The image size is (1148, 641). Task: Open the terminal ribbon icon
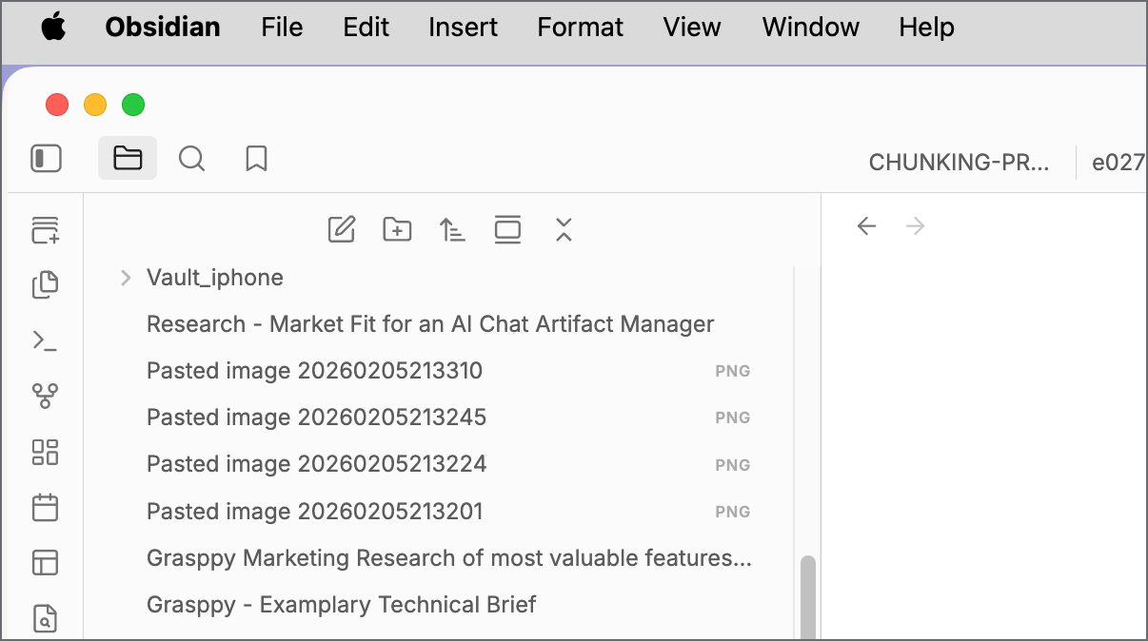46,340
